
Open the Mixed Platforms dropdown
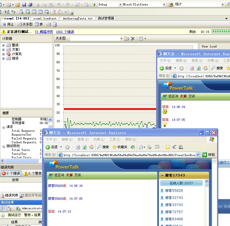164,5
